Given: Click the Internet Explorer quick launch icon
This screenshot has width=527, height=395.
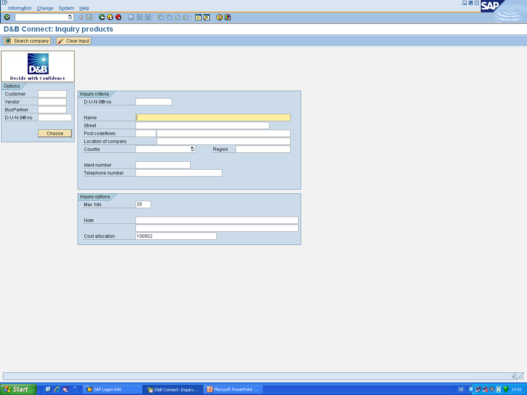Looking at the screenshot, I should pyautogui.click(x=57, y=390).
